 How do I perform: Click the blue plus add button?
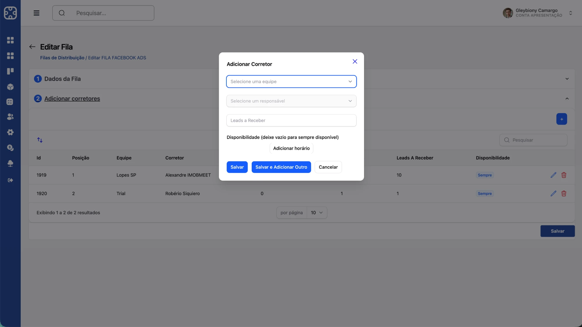562,119
